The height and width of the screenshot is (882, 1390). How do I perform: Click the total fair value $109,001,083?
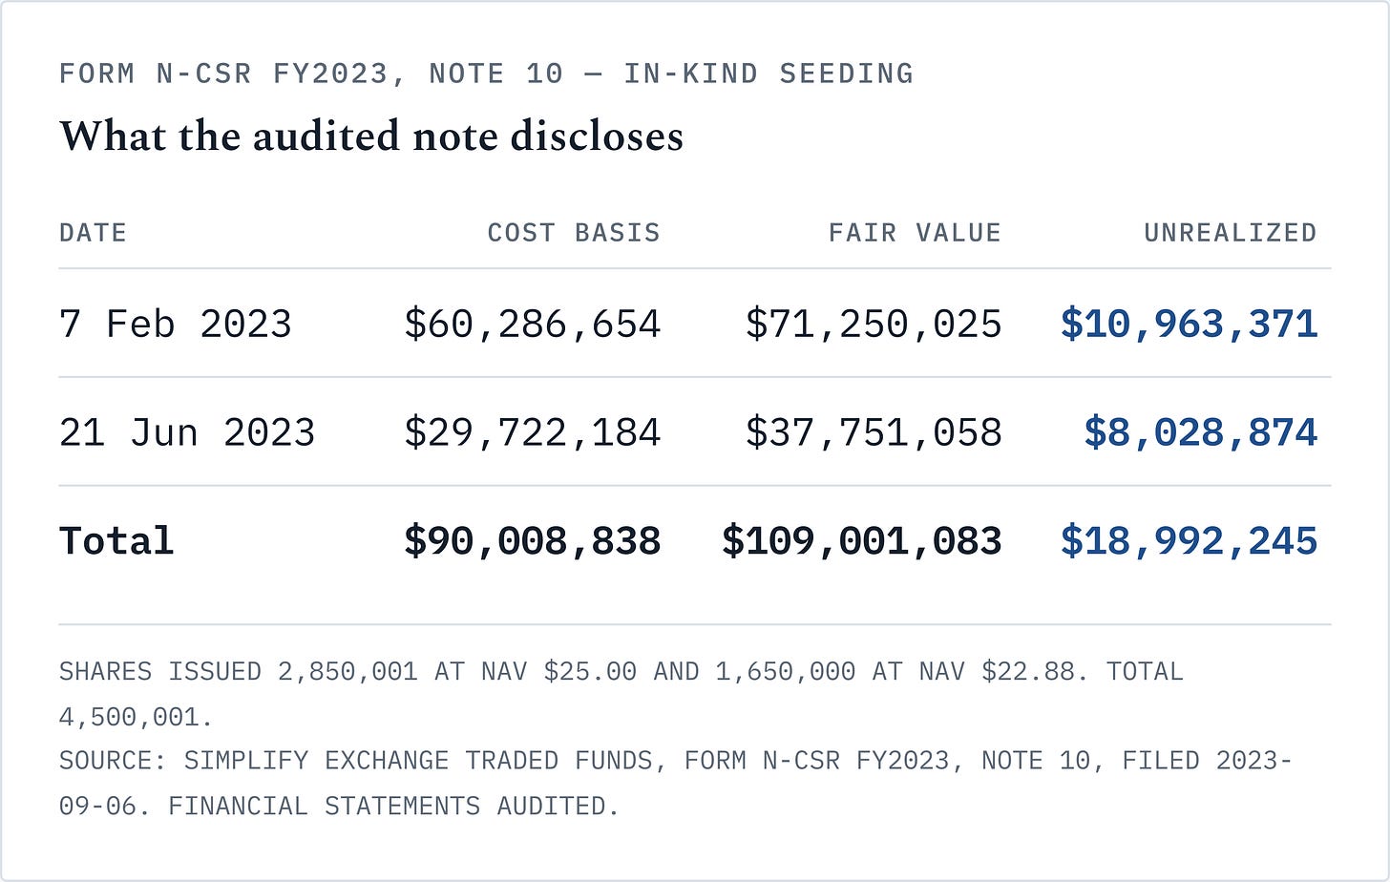(862, 541)
